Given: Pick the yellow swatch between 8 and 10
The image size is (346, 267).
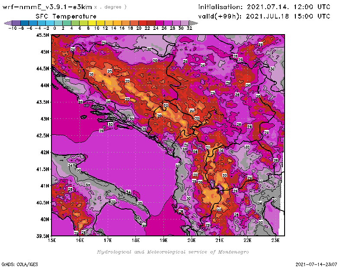Looking at the screenshot, I should pyautogui.click(x=92, y=23).
